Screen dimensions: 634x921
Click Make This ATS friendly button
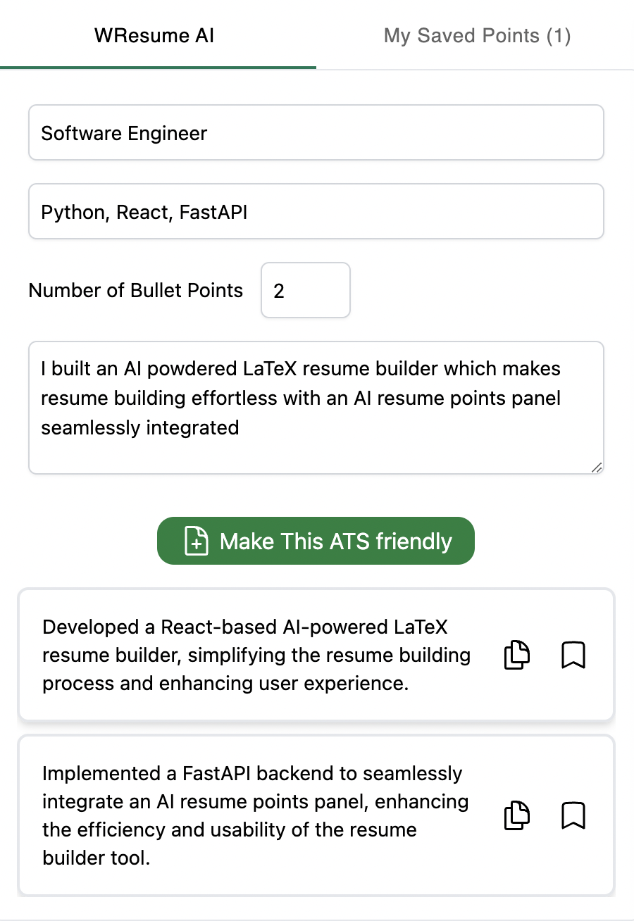tap(316, 541)
